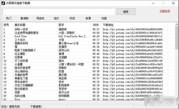Click duration 00:15 cell

(x=96, y=85)
